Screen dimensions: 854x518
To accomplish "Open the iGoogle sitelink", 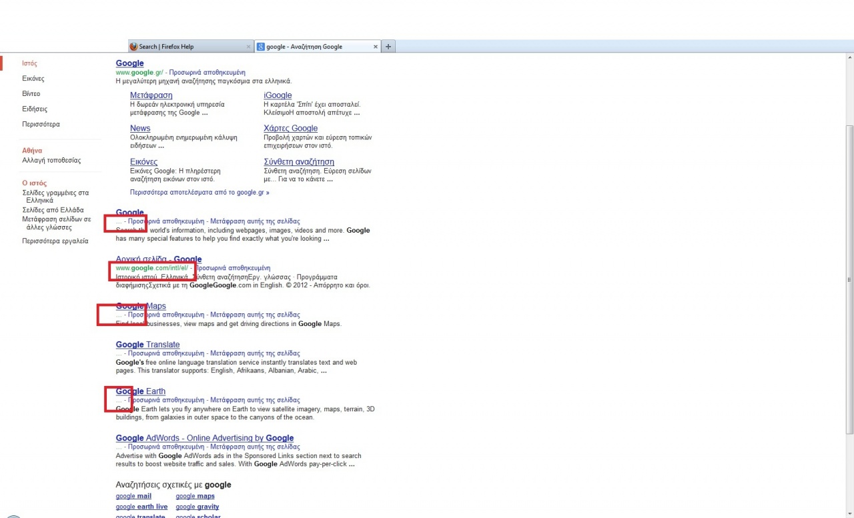I will [278, 95].
